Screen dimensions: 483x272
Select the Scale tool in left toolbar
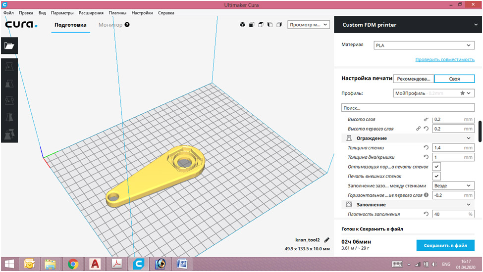click(9, 84)
